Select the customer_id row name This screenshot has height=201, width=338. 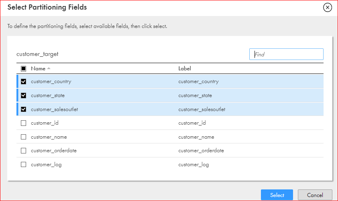pos(45,123)
